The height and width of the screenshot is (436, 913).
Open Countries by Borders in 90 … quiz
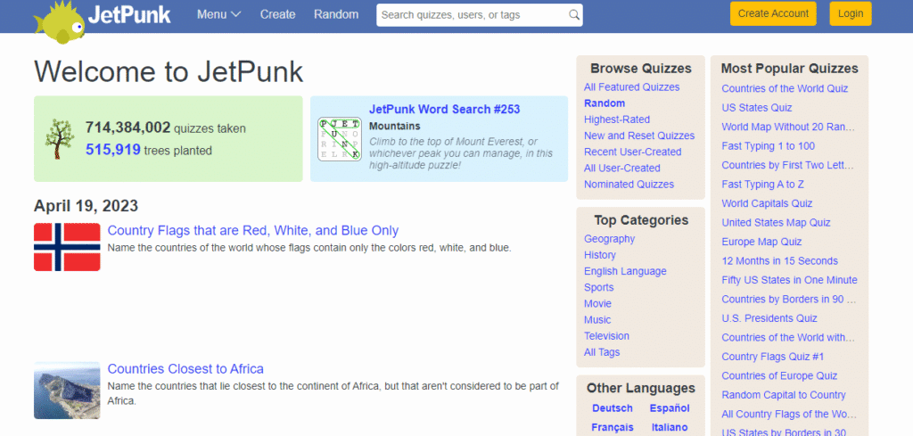789,300
